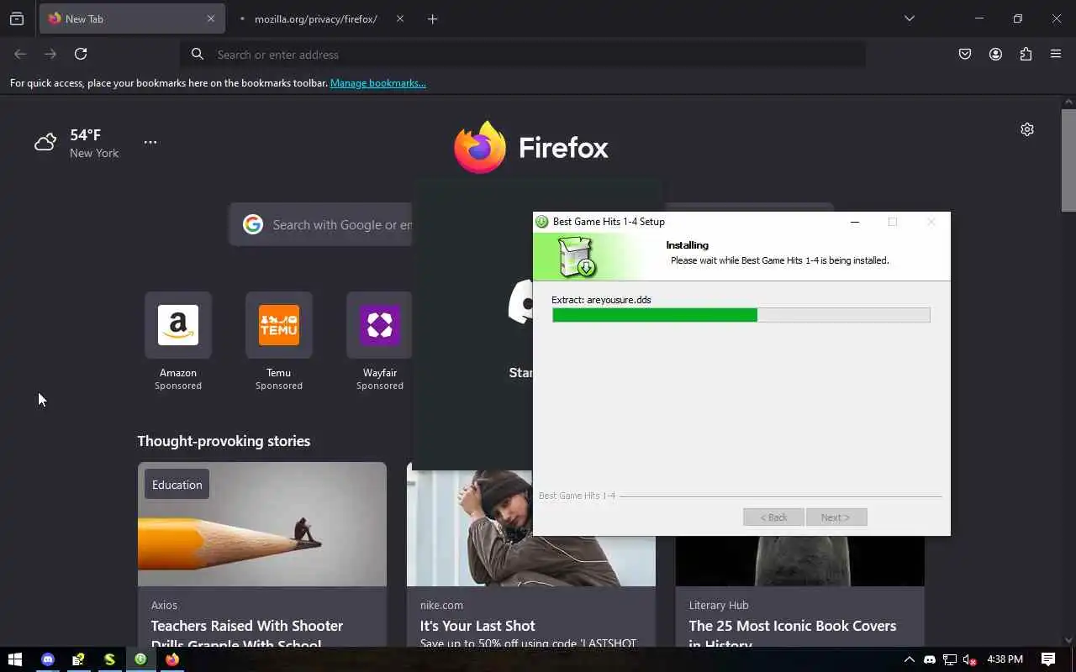Open Discord from the taskbar
The image size is (1076, 672).
48,659
